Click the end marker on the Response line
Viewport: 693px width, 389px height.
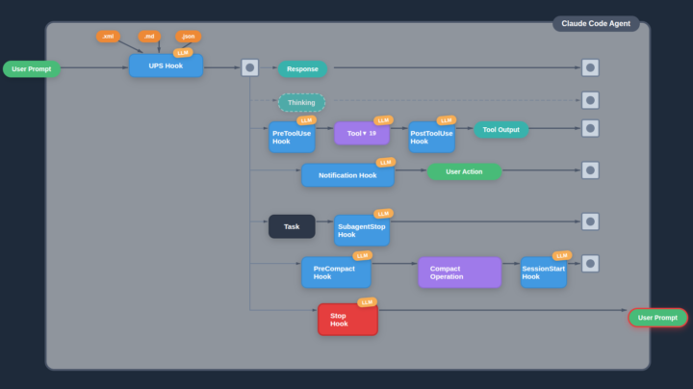[x=590, y=67]
